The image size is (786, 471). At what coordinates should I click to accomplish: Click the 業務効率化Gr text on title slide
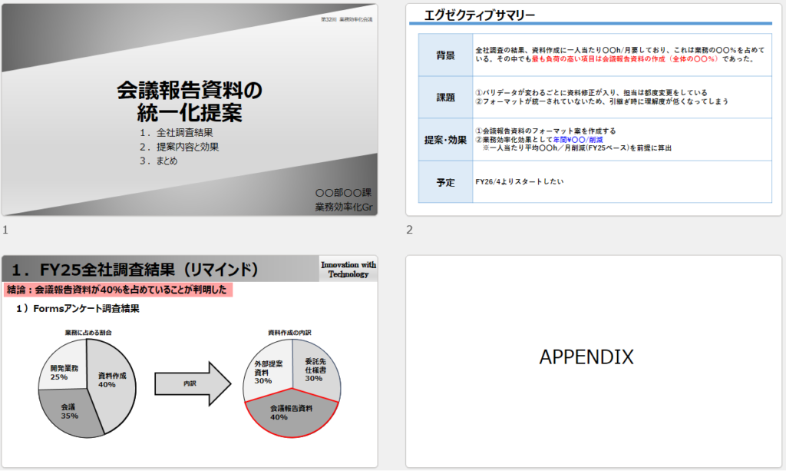[x=342, y=207]
